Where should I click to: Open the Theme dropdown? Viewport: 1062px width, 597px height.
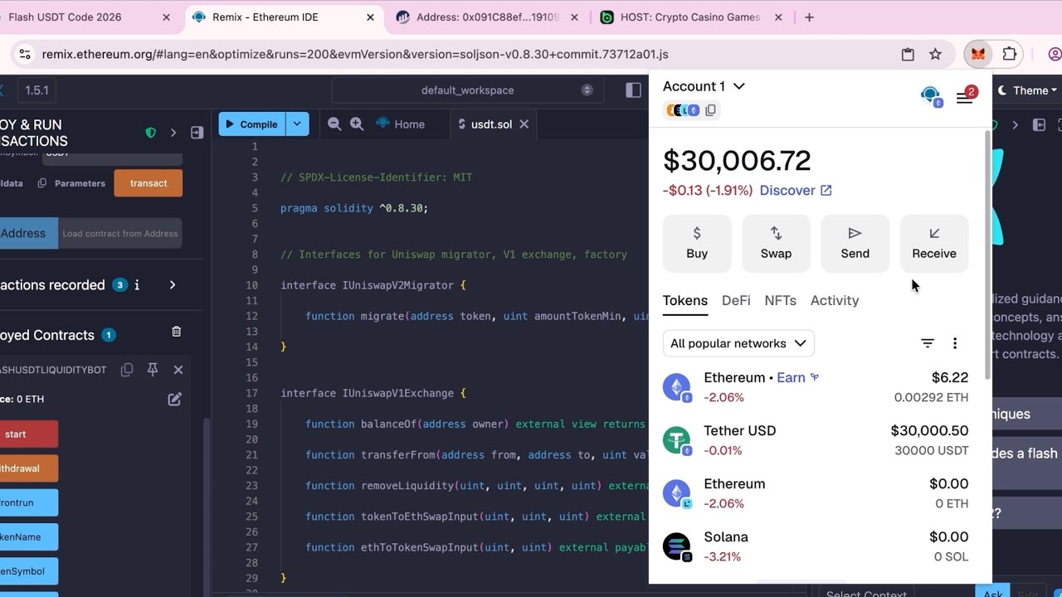click(1028, 90)
